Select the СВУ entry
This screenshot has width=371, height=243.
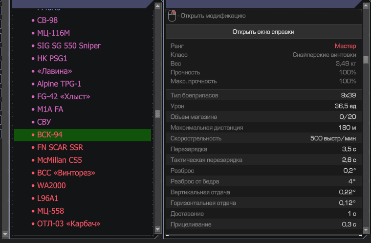44,122
